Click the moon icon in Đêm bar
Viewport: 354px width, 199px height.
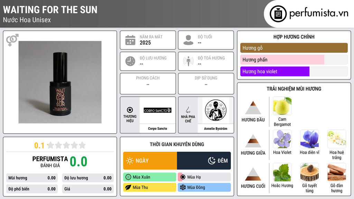[x=212, y=161]
